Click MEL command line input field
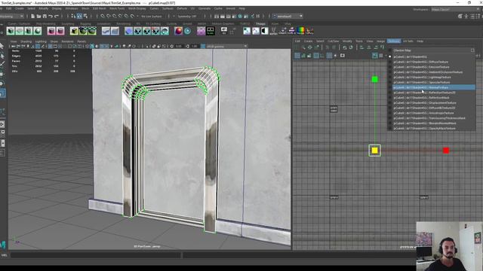 96,255
